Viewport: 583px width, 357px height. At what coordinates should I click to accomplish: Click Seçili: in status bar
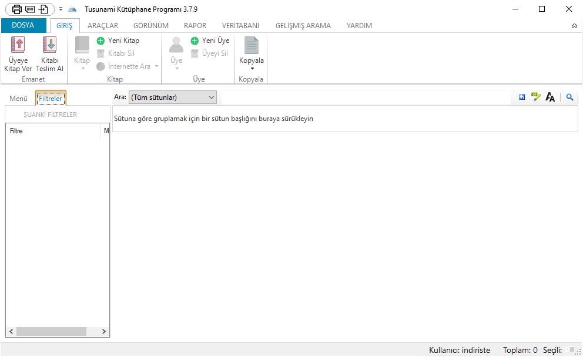coord(552,350)
